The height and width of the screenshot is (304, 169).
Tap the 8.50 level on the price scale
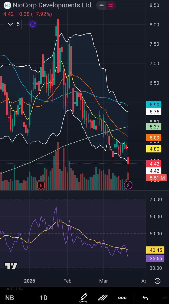(154, 5)
